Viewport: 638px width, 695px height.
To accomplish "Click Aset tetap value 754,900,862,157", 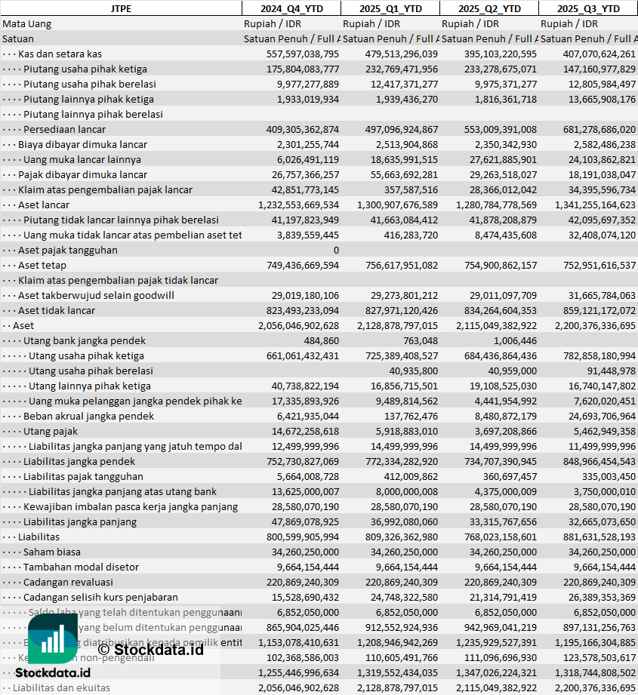I will [x=500, y=265].
